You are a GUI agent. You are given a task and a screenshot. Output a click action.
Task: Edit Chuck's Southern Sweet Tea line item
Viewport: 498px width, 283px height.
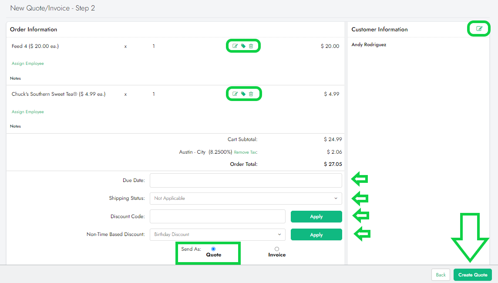235,94
